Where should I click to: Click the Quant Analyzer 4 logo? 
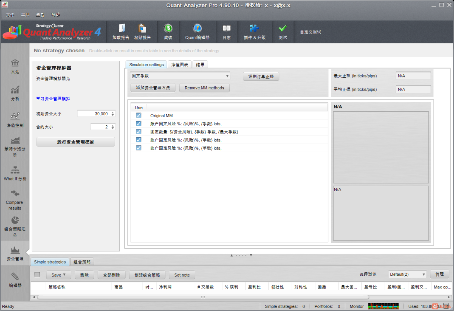[52, 32]
